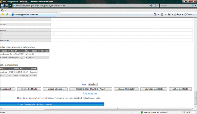Expand the address bar history dropdown

click(x=150, y=6)
